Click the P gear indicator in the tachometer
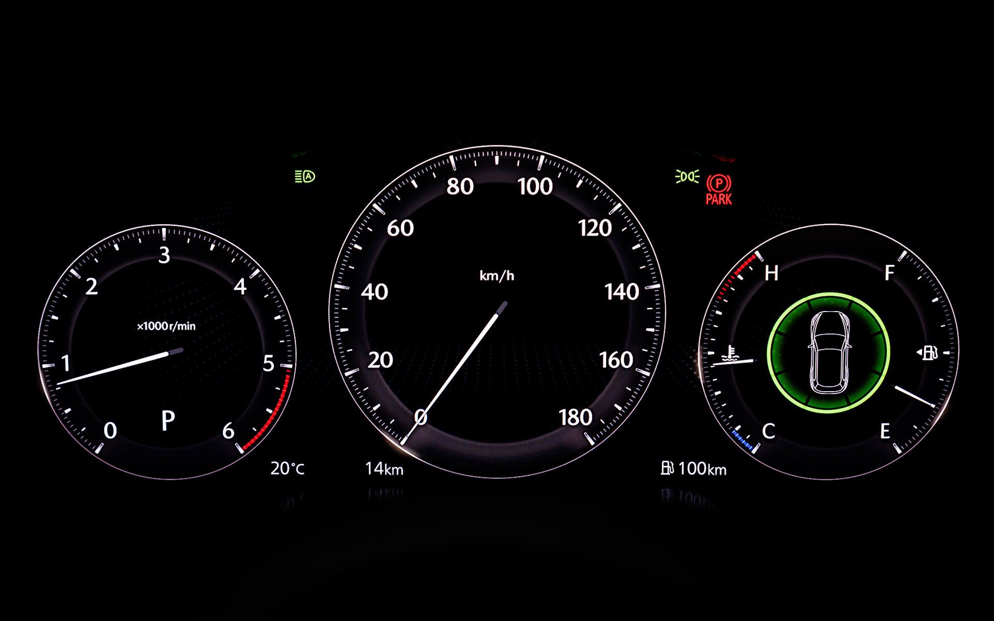The height and width of the screenshot is (621, 994). pyautogui.click(x=168, y=421)
